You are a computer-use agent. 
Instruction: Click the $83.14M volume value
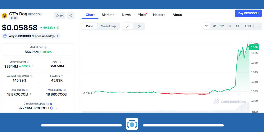pos(11,66)
